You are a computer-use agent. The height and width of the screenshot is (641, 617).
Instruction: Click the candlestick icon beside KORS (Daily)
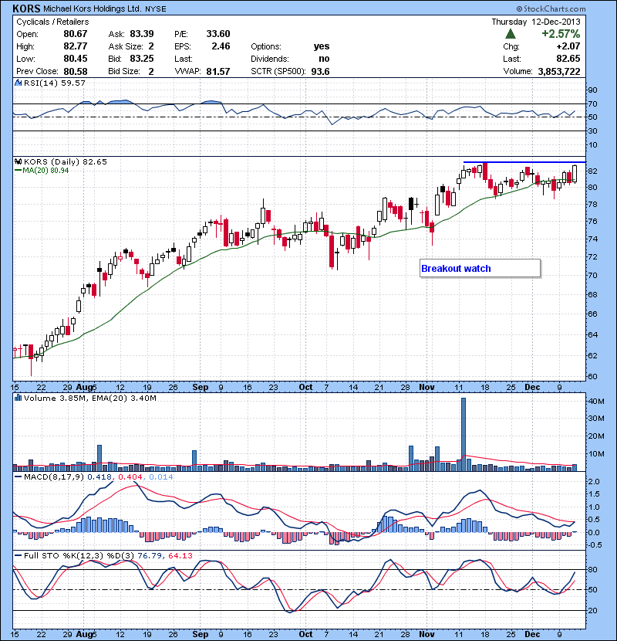point(18,161)
